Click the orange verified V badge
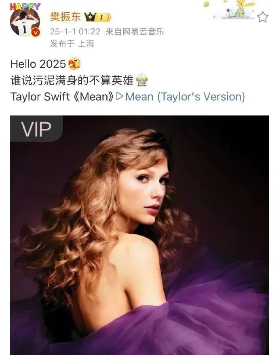 point(35,33)
